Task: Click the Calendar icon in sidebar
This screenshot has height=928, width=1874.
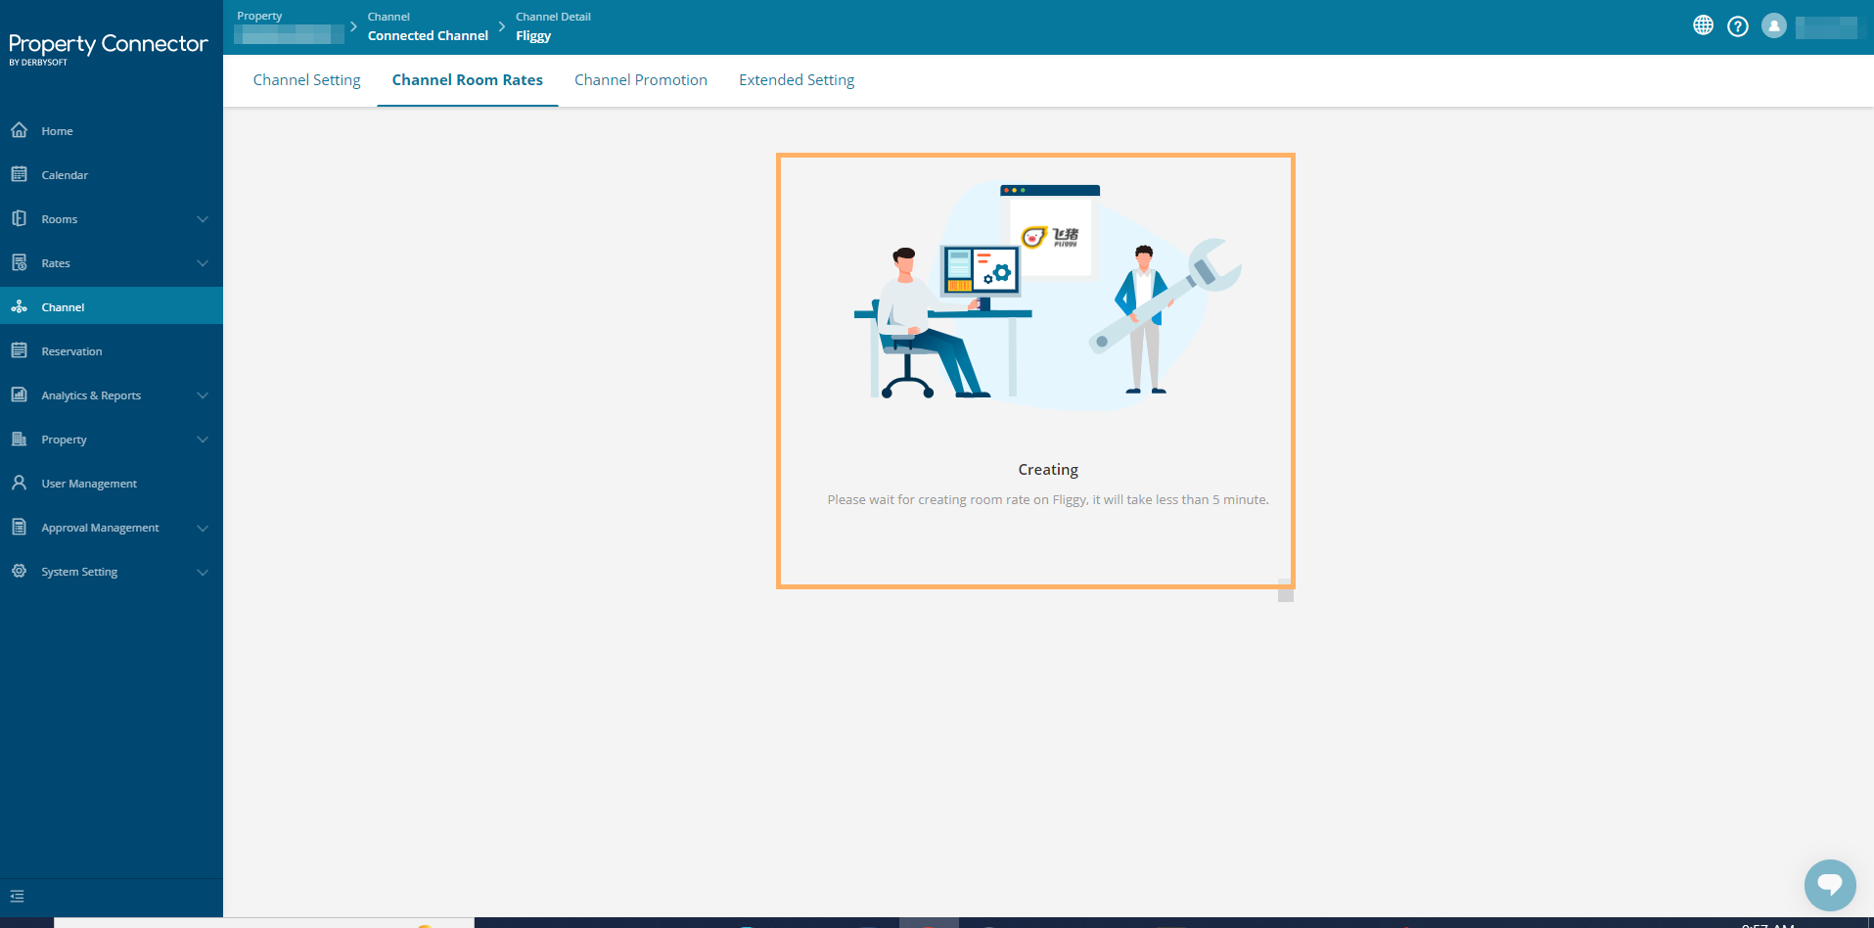Action: (19, 174)
